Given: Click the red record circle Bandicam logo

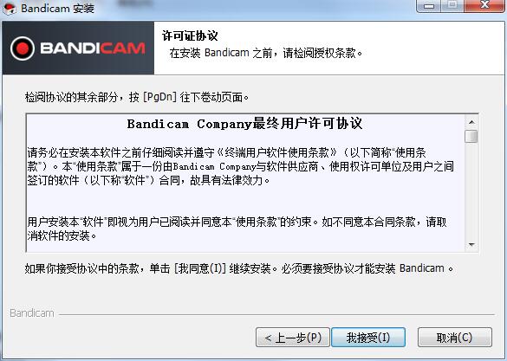Looking at the screenshot, I should point(23,48).
